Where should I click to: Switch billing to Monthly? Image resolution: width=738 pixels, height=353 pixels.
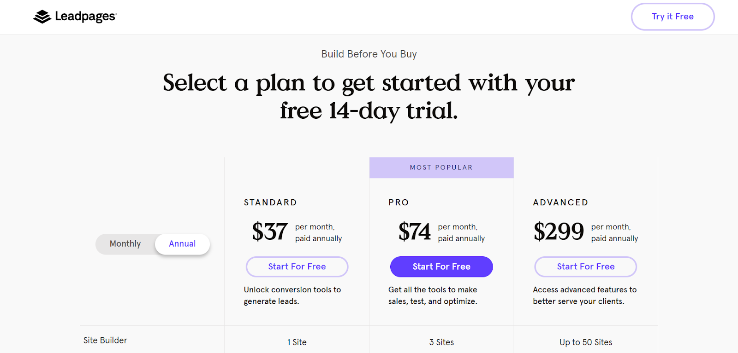(x=125, y=244)
